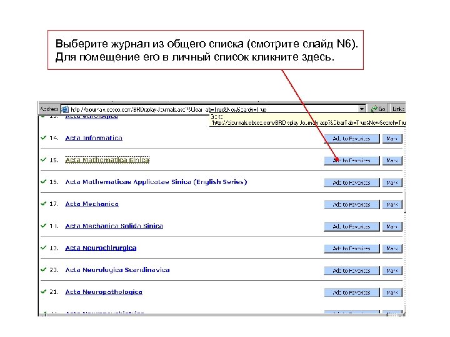Click the Links toolbar label
450x337 pixels.
pos(398,109)
